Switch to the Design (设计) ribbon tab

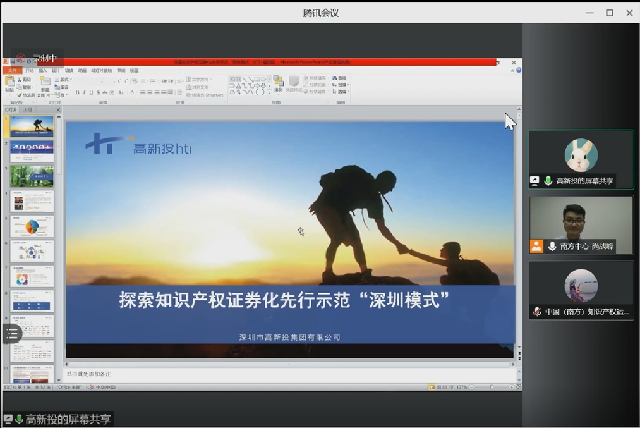click(56, 70)
